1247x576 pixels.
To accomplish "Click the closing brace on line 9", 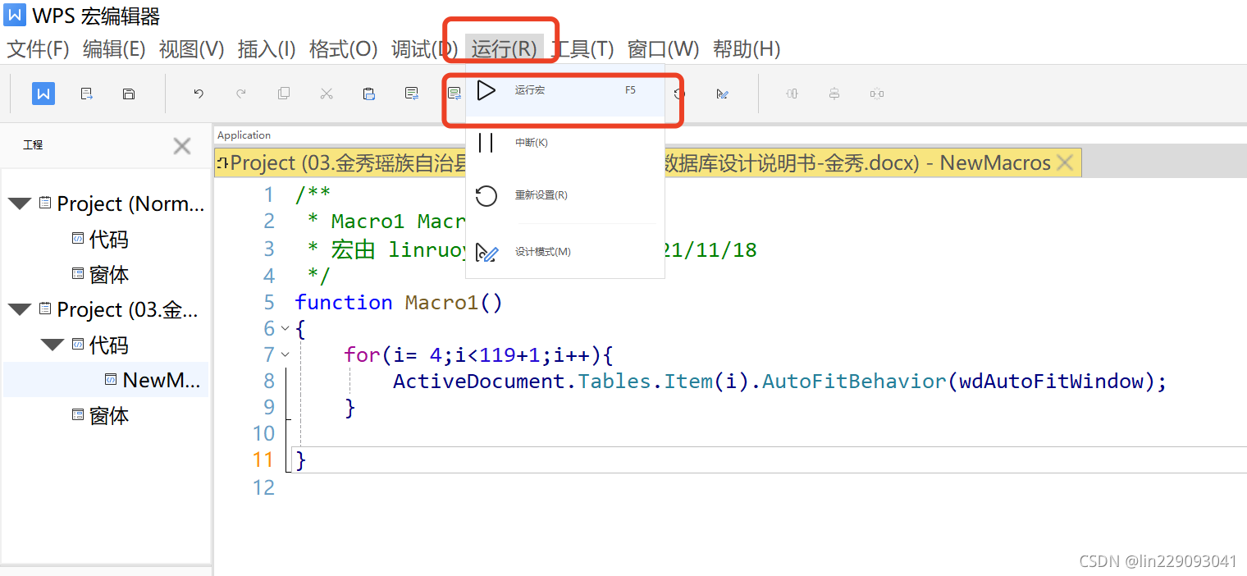I will point(350,407).
